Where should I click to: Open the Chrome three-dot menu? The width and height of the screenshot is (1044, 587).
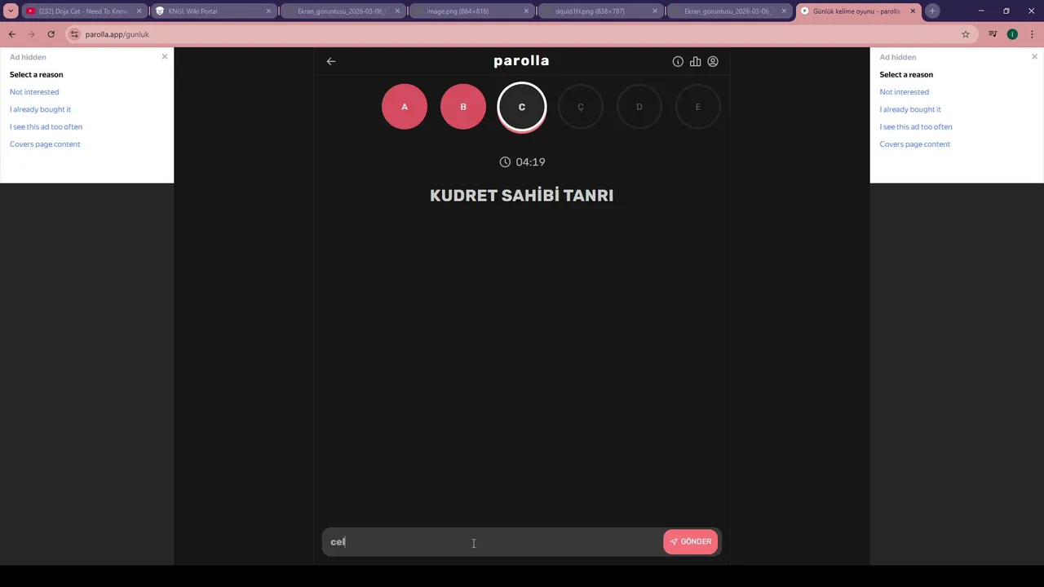click(x=1031, y=34)
